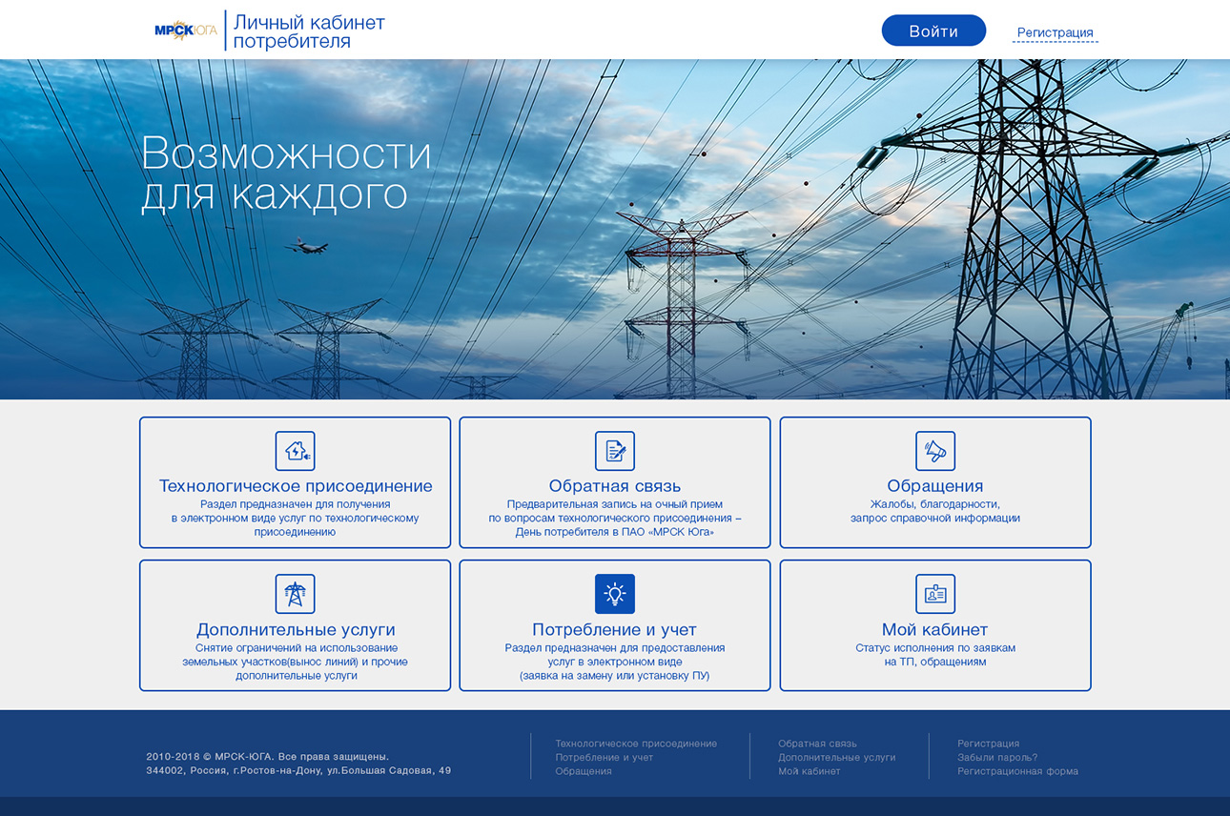Click the power tower icon for Дополнительные услуги
The height and width of the screenshot is (816, 1230).
[295, 594]
